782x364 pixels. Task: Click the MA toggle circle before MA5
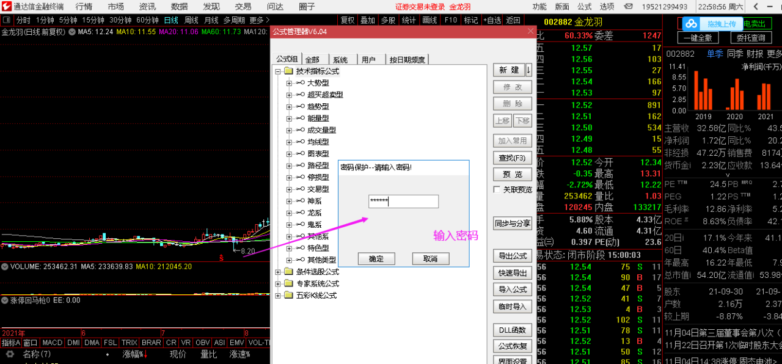[x=72, y=32]
